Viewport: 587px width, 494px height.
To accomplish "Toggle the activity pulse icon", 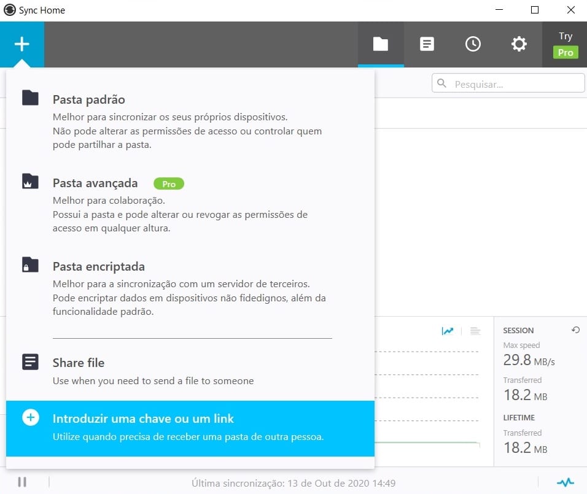I will [566, 482].
